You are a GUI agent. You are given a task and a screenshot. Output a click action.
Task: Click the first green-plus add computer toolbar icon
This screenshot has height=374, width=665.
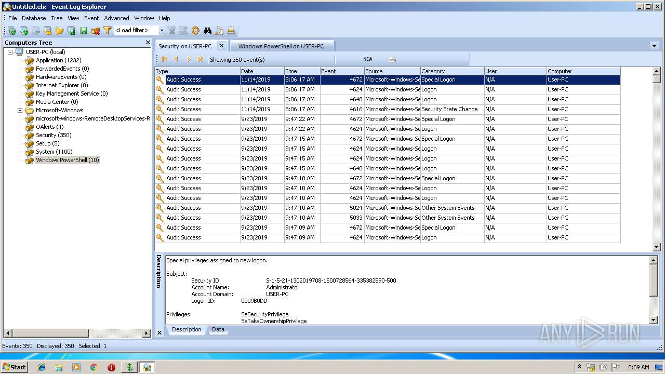pyautogui.click(x=11, y=31)
